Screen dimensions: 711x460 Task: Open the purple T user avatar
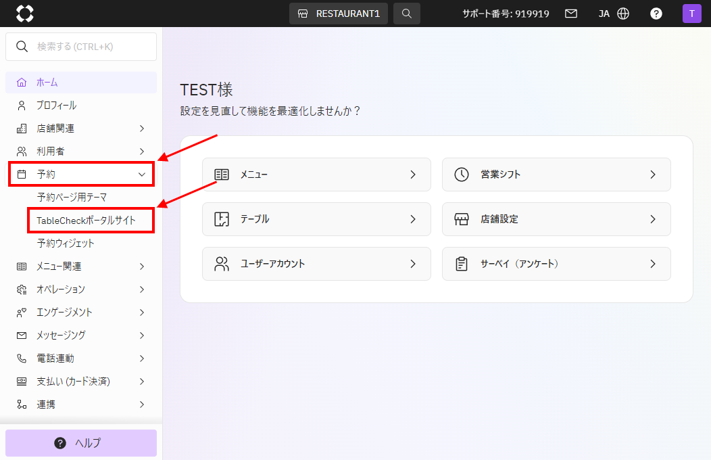(692, 14)
